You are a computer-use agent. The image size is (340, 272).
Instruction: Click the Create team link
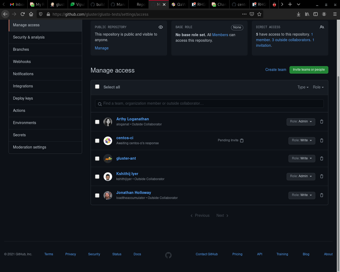(276, 70)
